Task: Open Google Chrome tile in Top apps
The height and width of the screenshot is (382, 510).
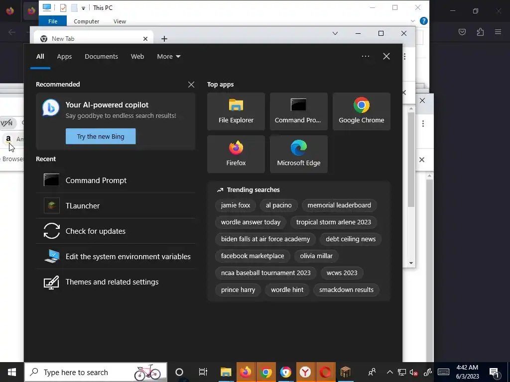Action: 362,111
